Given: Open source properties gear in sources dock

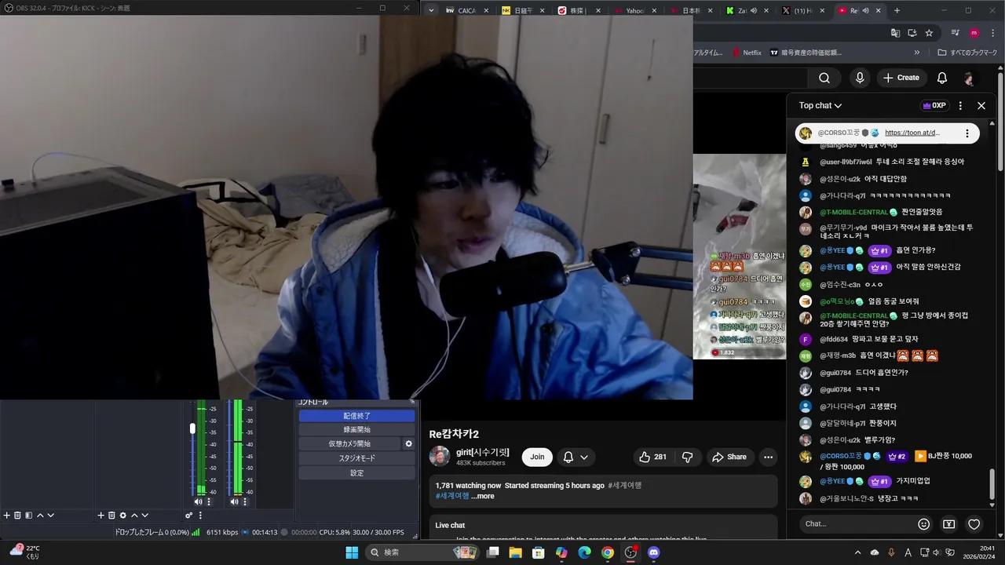Looking at the screenshot, I should [122, 516].
